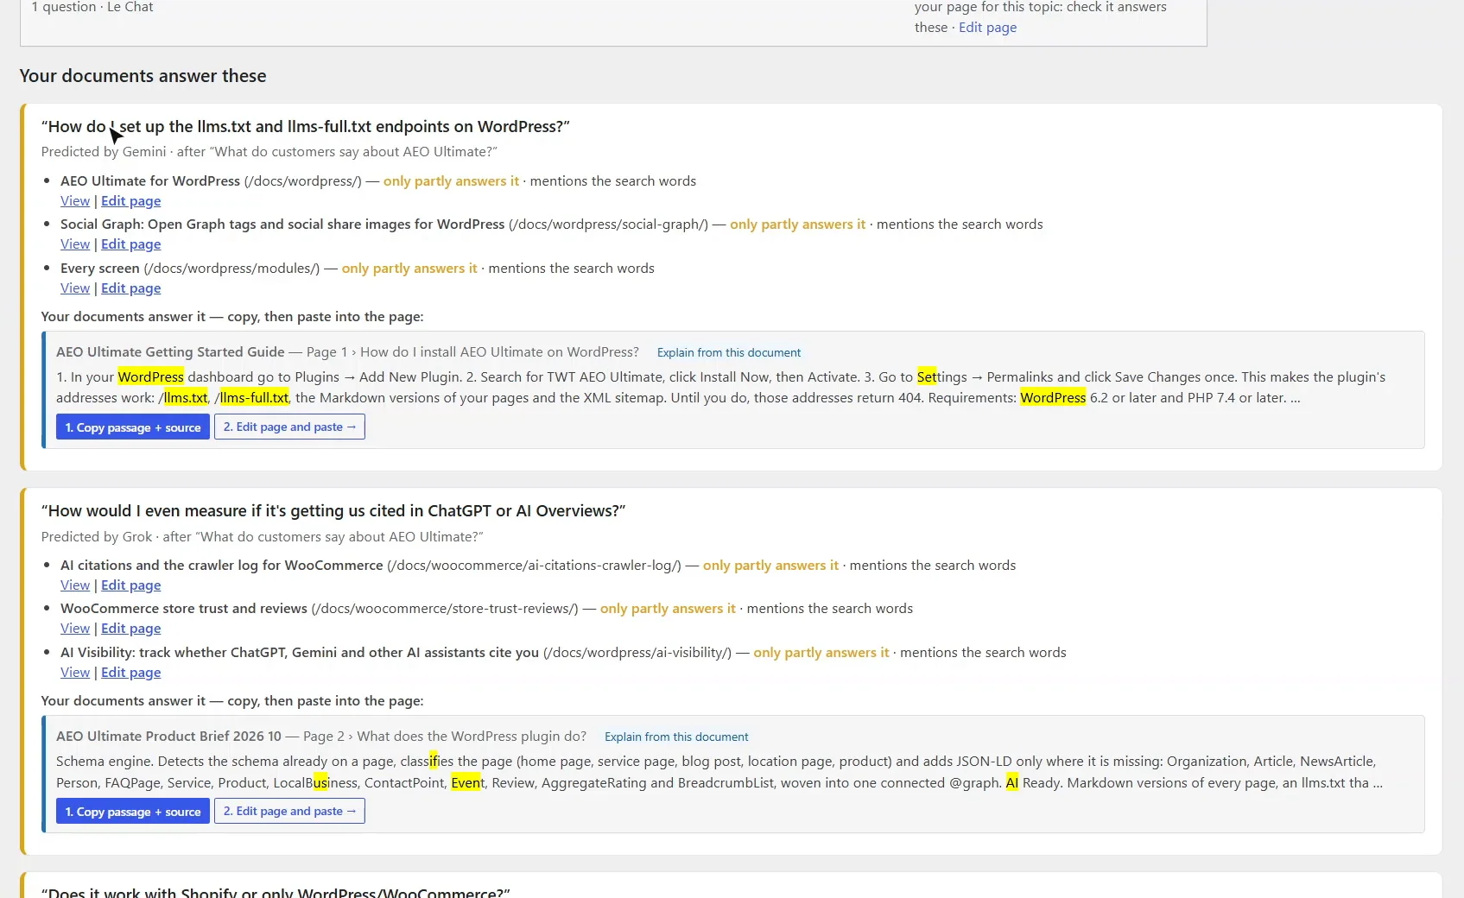Viewport: 1464px width, 898px height.
Task: View the Every screen modules document
Action: (x=75, y=288)
